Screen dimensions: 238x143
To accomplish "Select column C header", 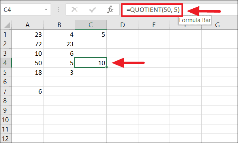I will (x=91, y=25).
